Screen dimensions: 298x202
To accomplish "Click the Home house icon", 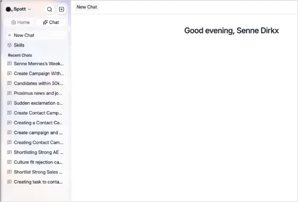I will pos(13,22).
